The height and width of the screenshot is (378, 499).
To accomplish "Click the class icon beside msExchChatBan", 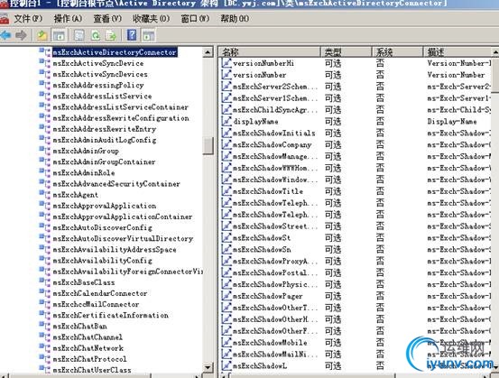I will coord(45,327).
